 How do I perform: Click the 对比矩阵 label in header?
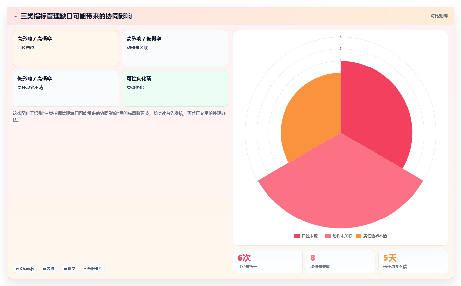pos(439,16)
